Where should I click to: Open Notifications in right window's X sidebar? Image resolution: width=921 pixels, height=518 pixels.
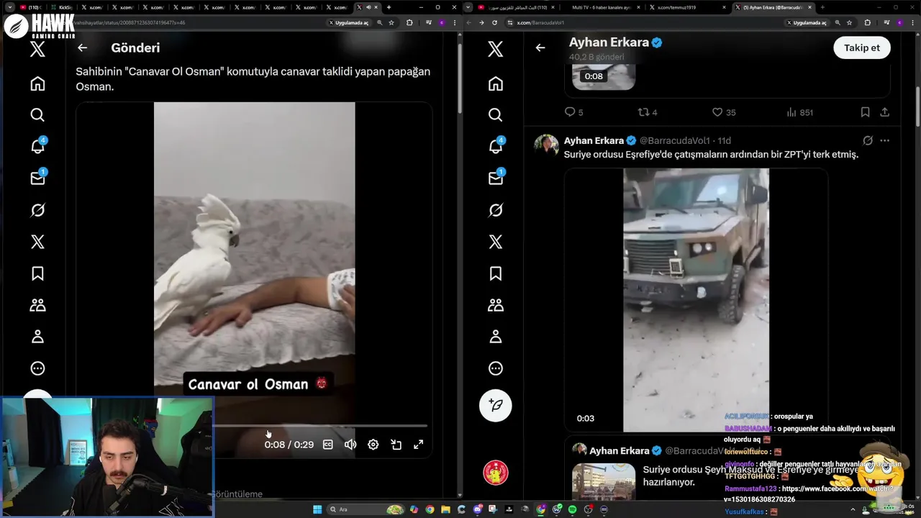pos(496,147)
